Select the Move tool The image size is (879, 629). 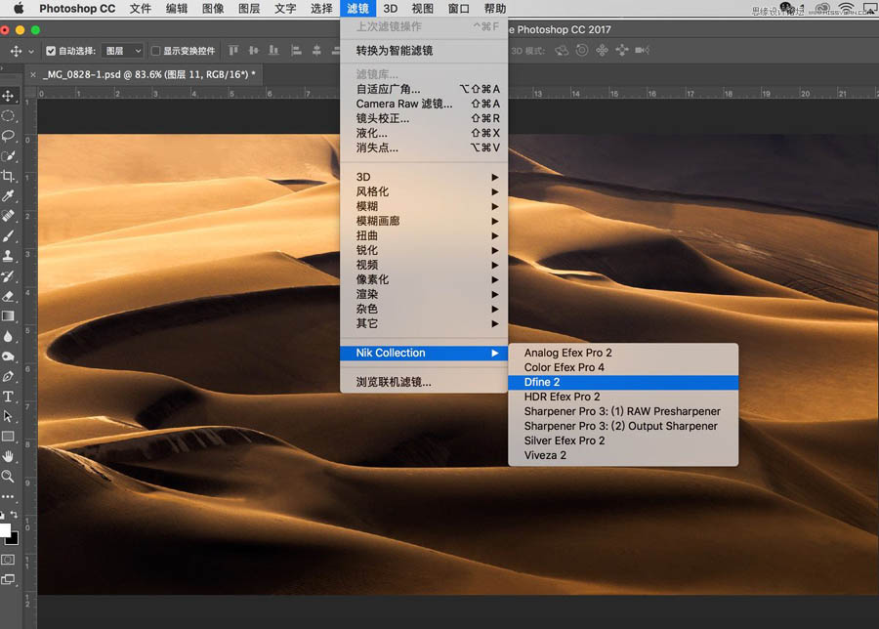[11, 96]
